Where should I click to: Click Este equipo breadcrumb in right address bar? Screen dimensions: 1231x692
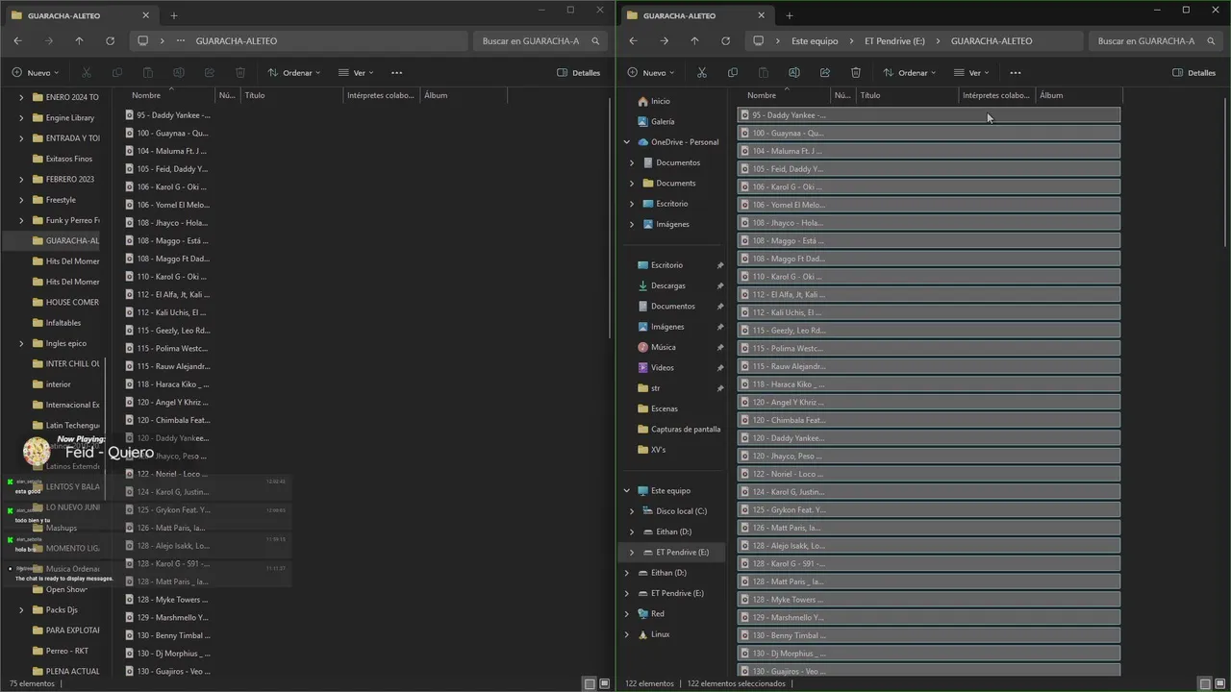click(815, 40)
